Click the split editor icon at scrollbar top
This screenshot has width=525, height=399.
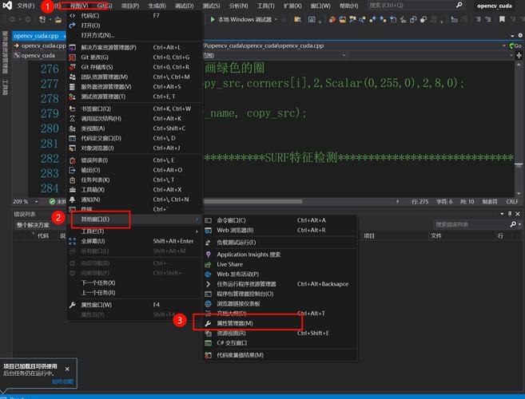(519, 56)
